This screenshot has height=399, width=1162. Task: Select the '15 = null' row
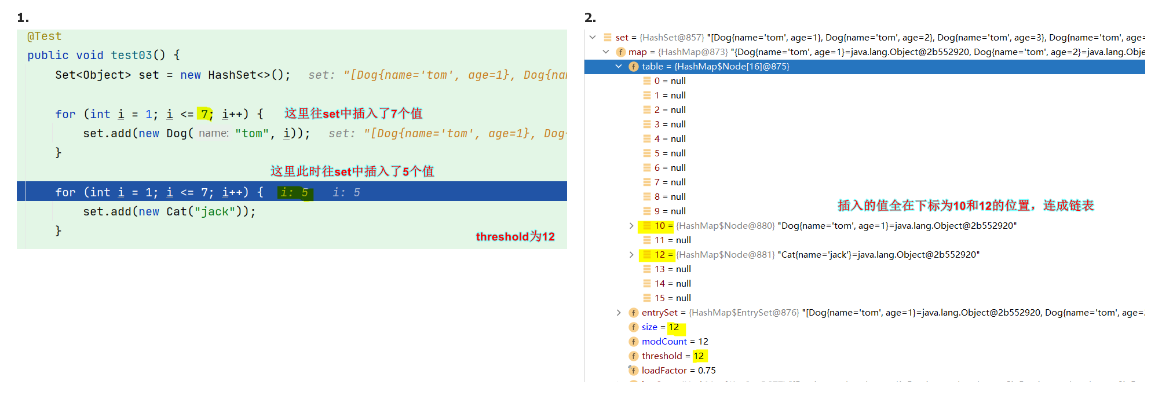click(673, 298)
